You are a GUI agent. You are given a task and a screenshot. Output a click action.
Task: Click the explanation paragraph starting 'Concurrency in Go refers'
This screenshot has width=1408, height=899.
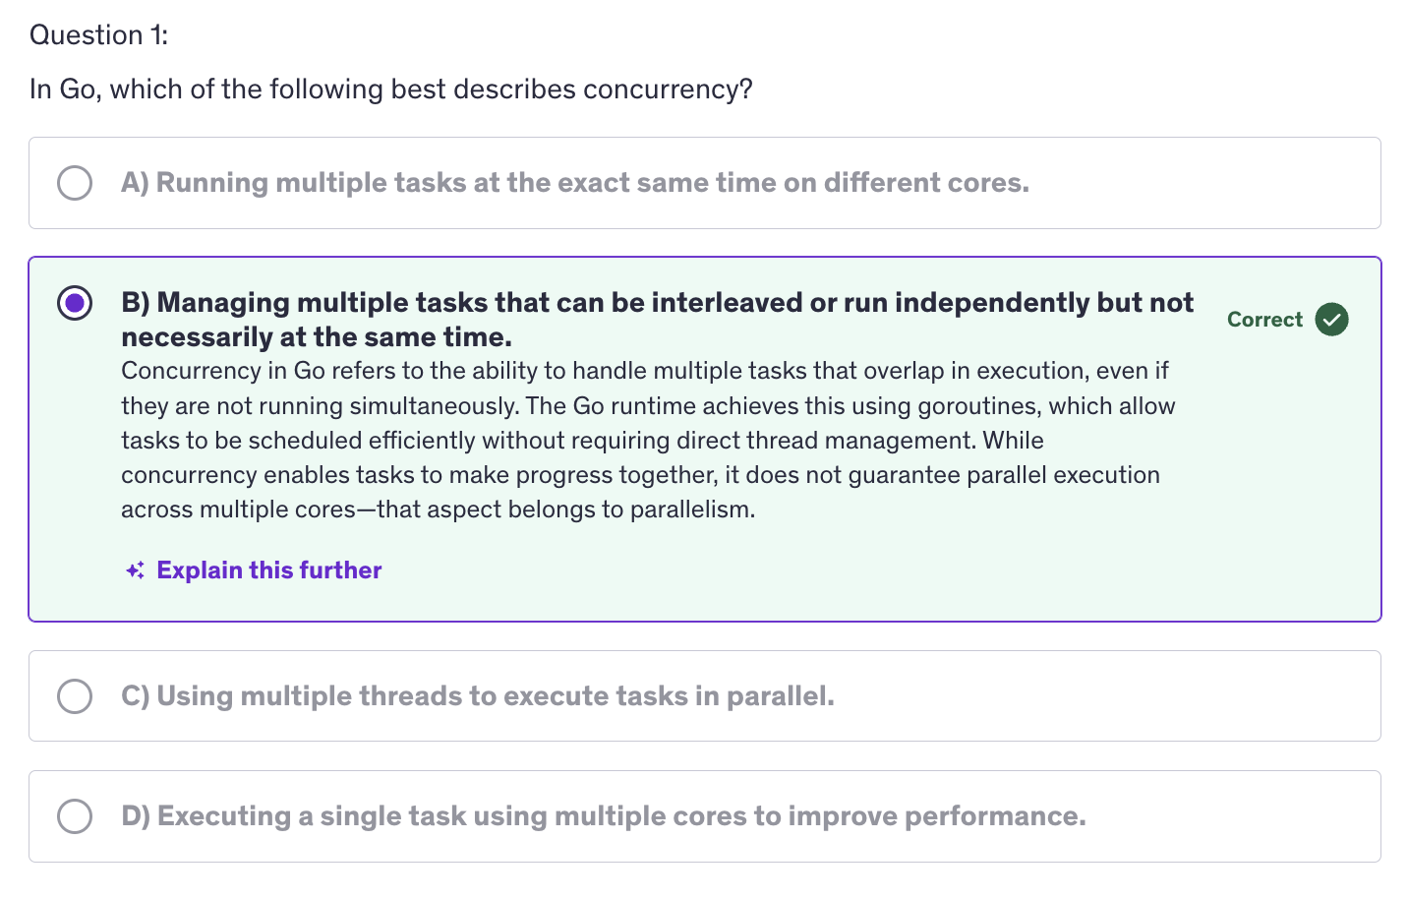pyautogui.click(x=649, y=441)
